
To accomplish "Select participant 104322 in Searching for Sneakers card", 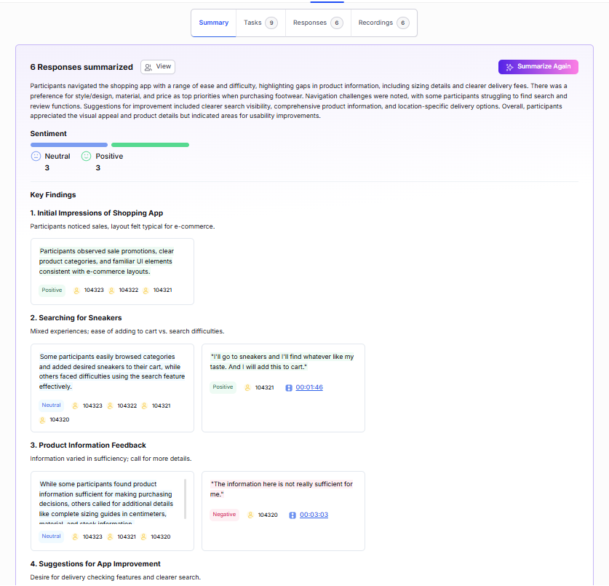I will [127, 405].
